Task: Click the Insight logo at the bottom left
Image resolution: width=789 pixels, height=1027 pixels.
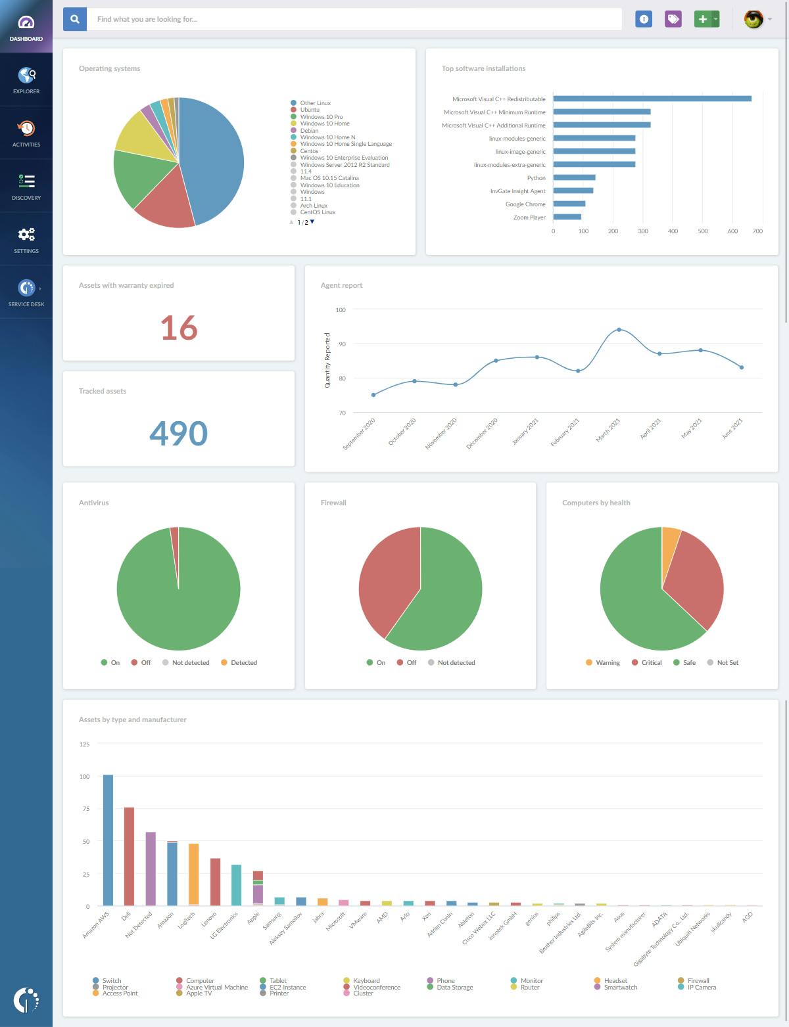Action: (26, 1000)
